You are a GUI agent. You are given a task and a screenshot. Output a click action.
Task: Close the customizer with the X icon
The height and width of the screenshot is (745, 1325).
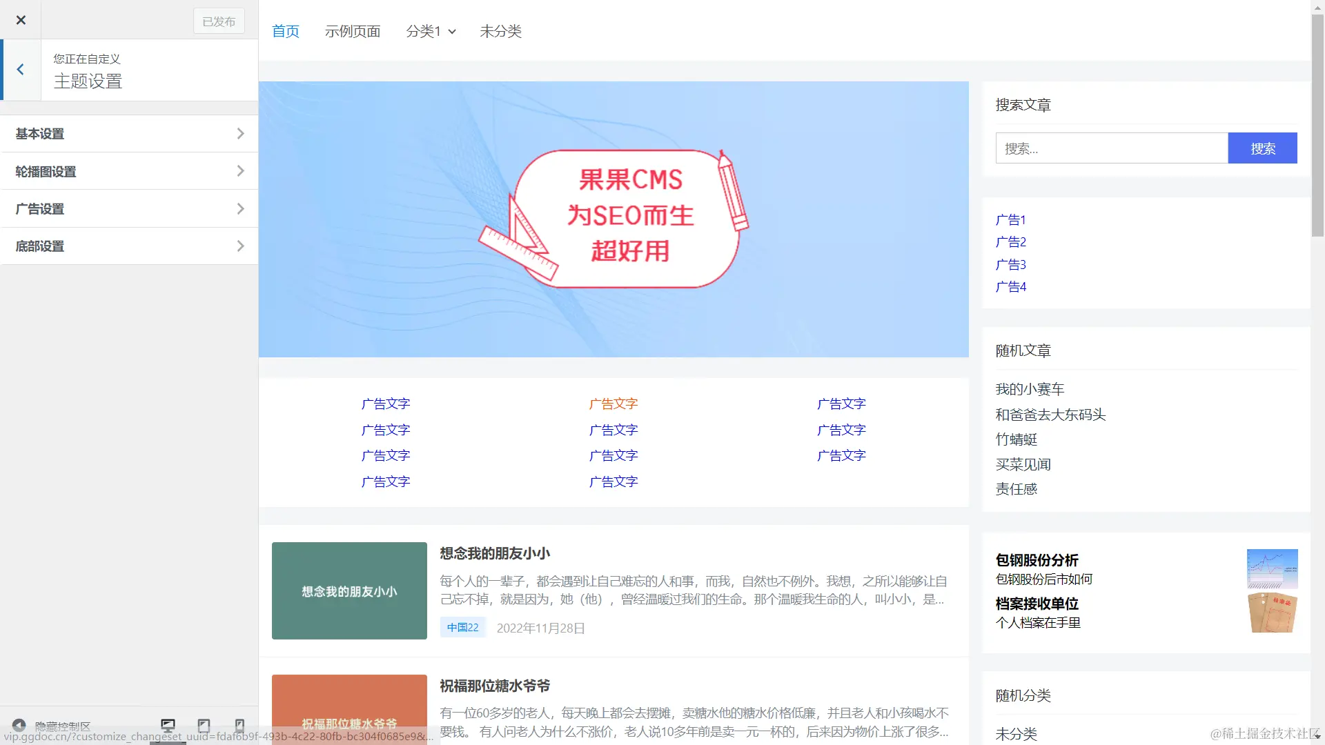coord(21,20)
